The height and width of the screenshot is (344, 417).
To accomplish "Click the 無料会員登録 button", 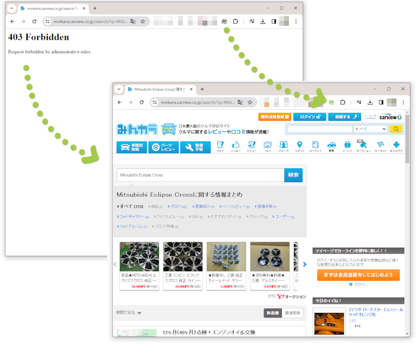I will pyautogui.click(x=275, y=117).
